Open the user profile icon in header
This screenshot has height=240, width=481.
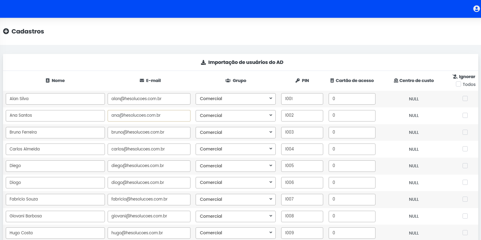476,9
